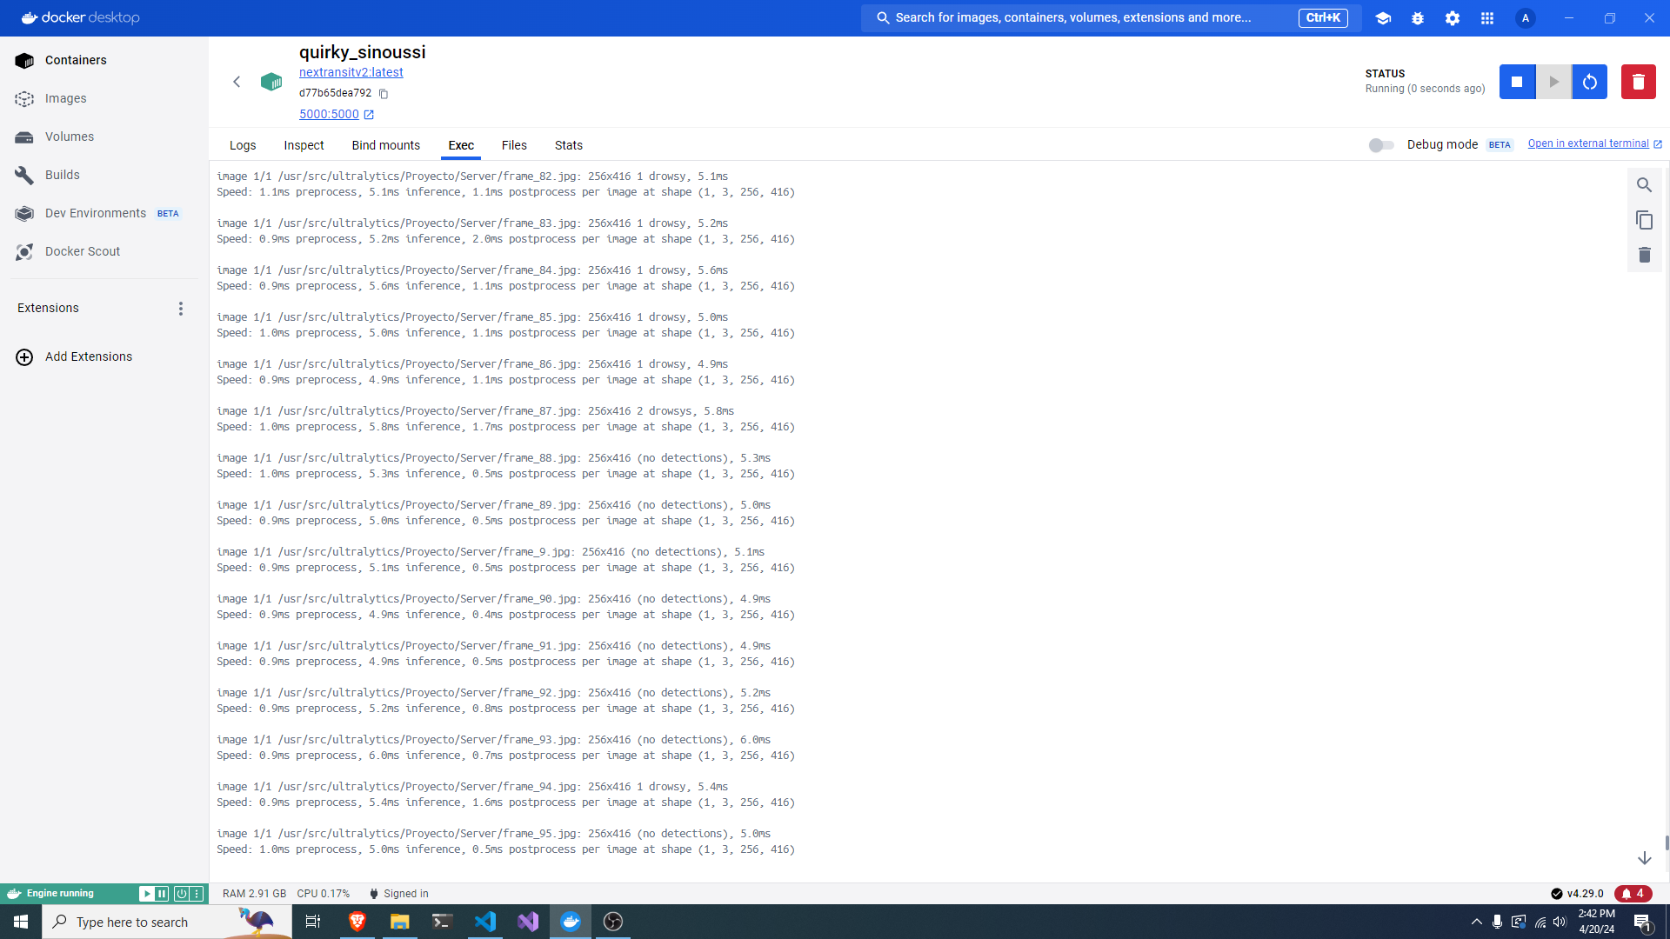
Task: Open the nextransitv2:latest image link
Action: [351, 72]
